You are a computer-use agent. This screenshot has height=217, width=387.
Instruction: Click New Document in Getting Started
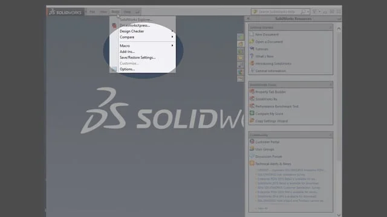(267, 34)
